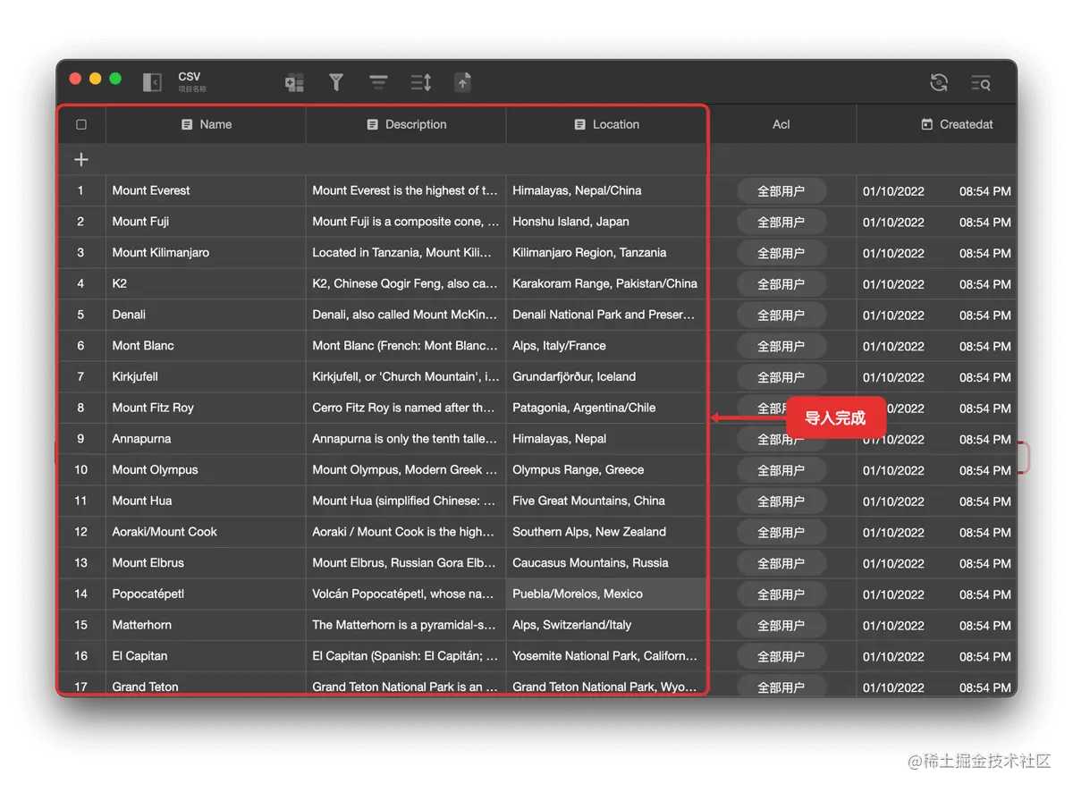Select the Description column header
The height and width of the screenshot is (792, 1073).
(x=406, y=124)
